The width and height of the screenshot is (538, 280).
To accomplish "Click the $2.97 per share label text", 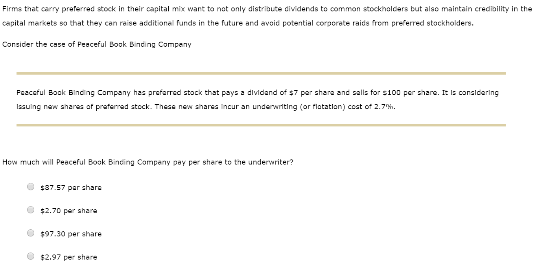I will point(68,257).
